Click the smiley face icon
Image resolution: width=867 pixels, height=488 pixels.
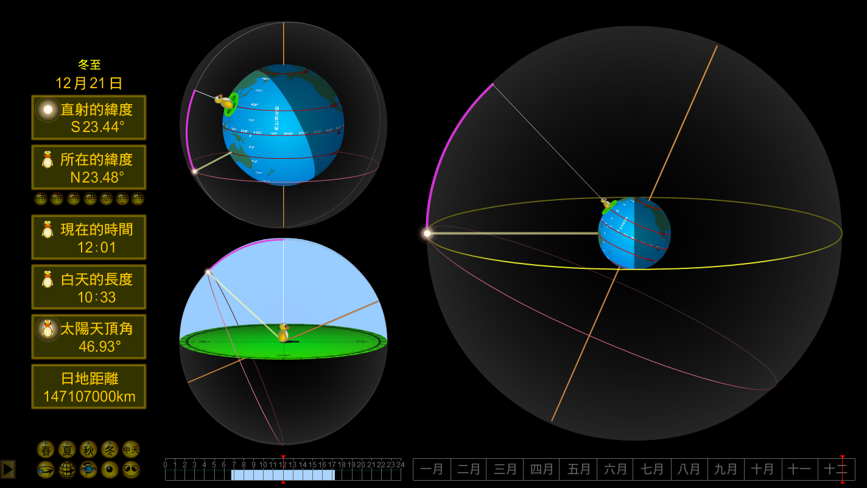[131, 470]
